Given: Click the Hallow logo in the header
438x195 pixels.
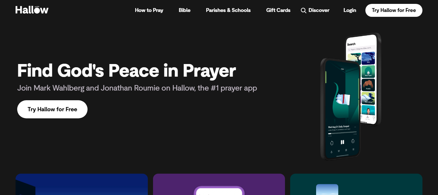Looking at the screenshot, I should pyautogui.click(x=32, y=10).
